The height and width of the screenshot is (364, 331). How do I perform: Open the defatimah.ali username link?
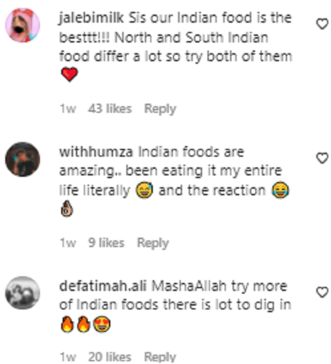[x=103, y=286]
